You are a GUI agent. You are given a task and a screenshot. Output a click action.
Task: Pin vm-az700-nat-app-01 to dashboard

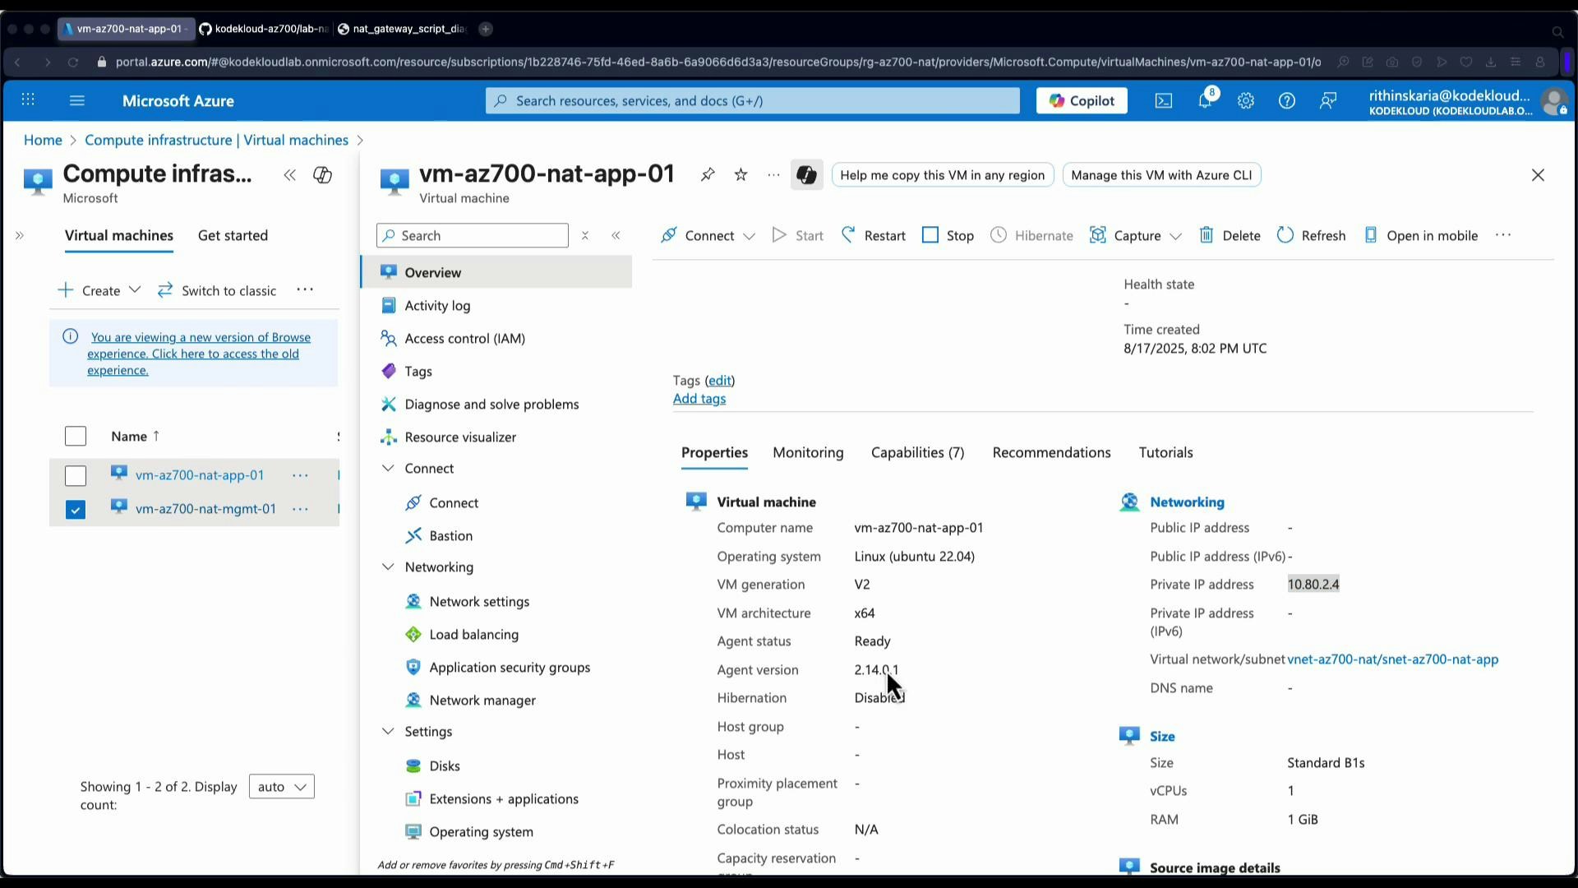tap(708, 174)
